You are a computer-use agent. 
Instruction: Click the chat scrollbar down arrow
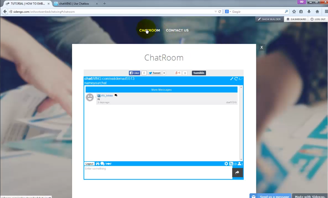[x=241, y=160]
